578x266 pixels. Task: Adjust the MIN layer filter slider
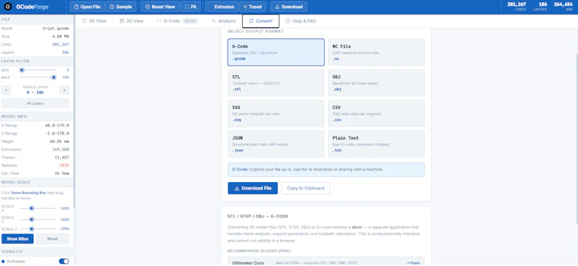pyautogui.click(x=22, y=69)
